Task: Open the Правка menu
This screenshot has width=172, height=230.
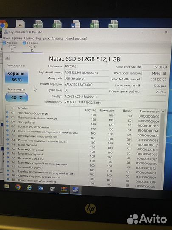Action: click(17, 38)
